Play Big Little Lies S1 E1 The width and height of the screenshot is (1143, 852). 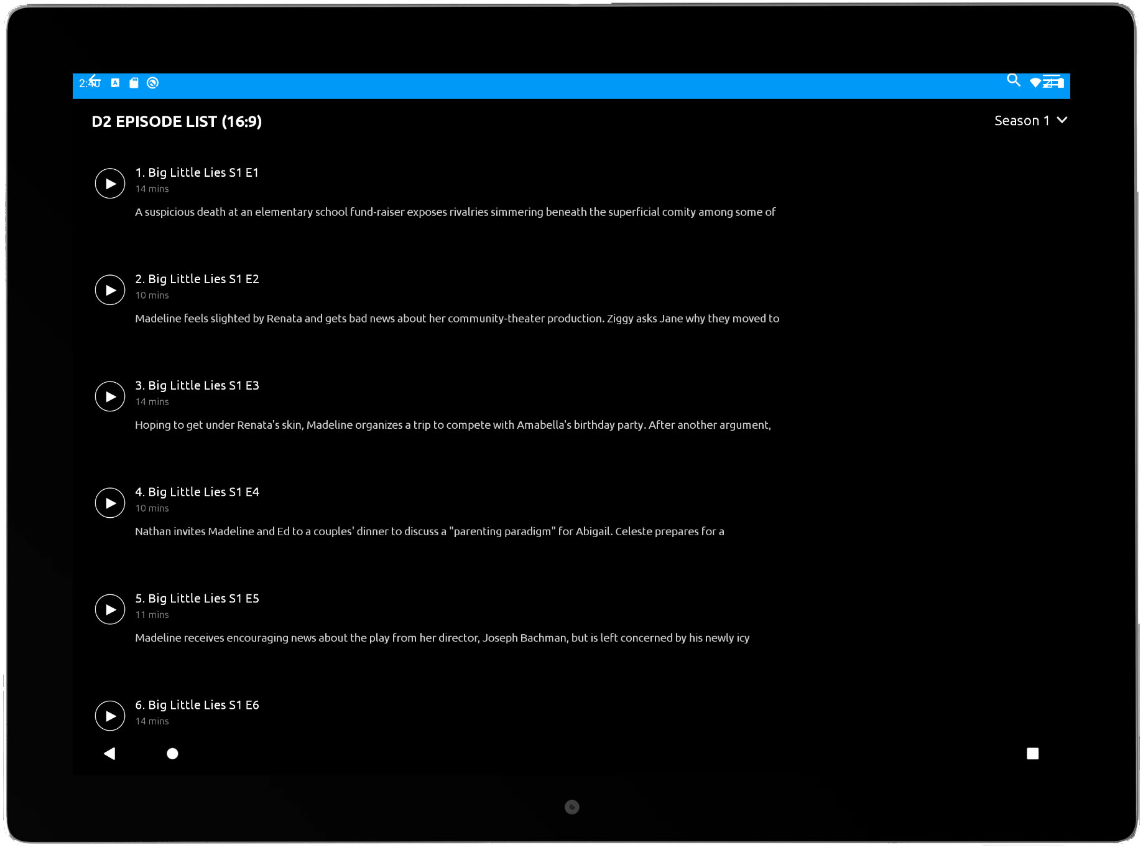[x=110, y=184]
